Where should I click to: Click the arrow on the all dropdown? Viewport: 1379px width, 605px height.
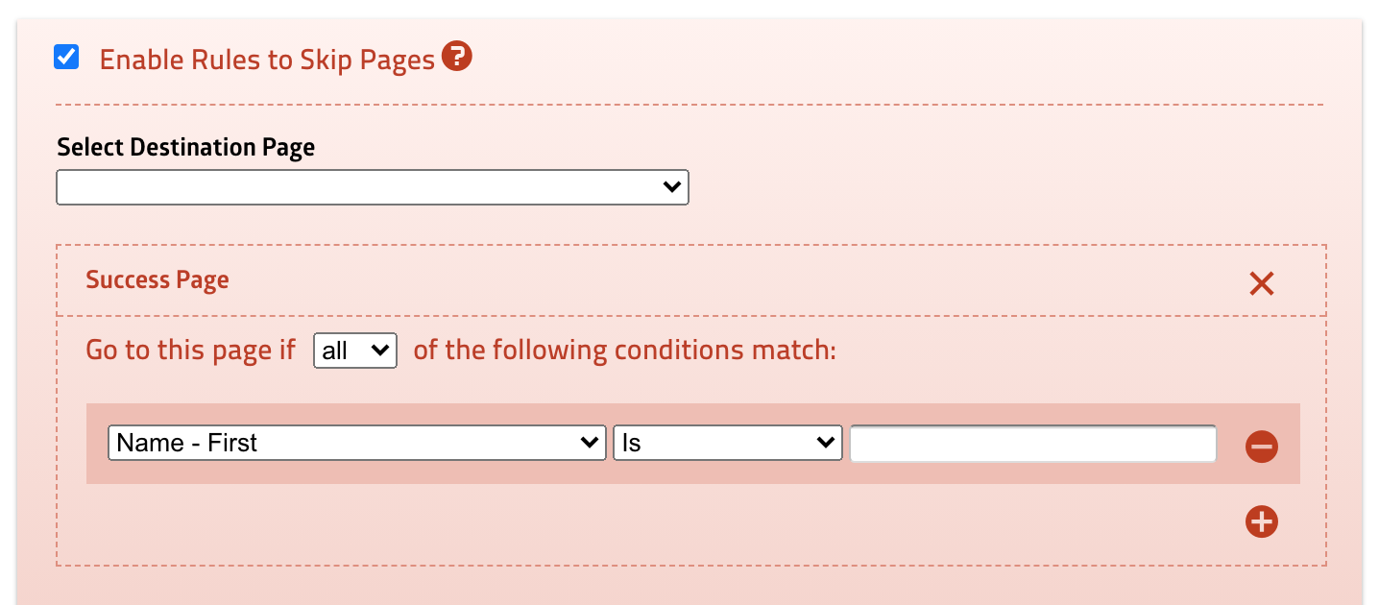point(380,351)
